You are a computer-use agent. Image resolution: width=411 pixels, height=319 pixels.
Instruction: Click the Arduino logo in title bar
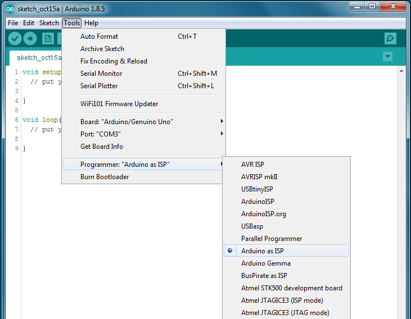[x=10, y=9]
